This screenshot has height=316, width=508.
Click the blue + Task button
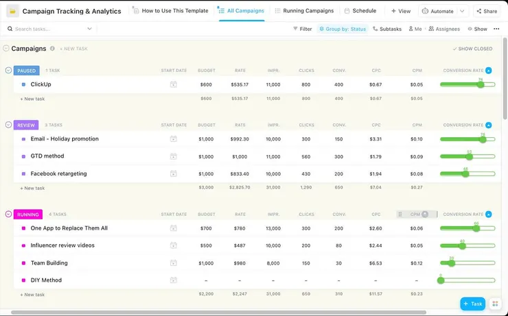click(x=473, y=304)
